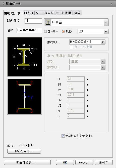Select the ユーザー radio button
This screenshot has height=168, width=116.
46,31
